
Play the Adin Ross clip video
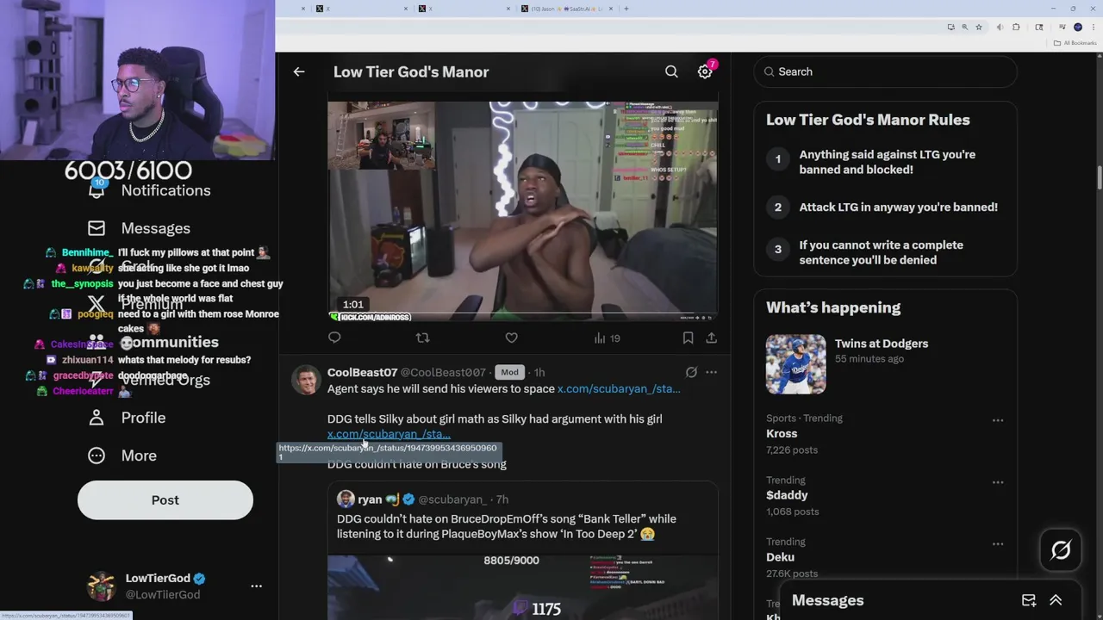tap(522, 211)
